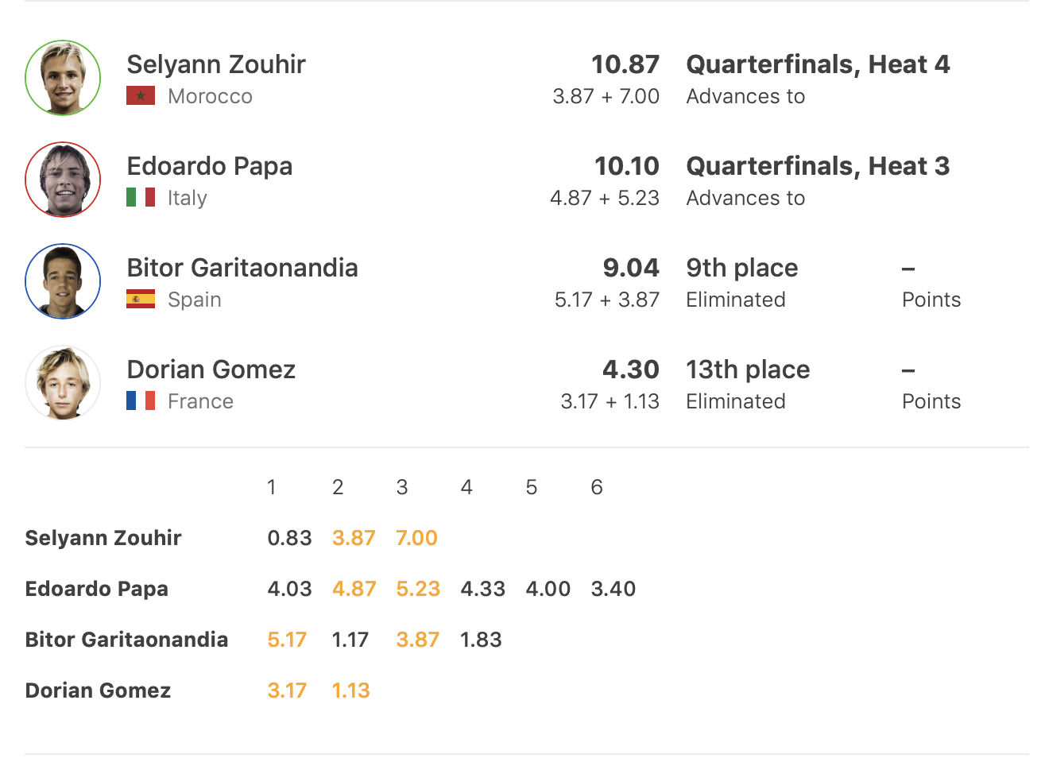This screenshot has width=1041, height=766.
Task: Go to Quarterfinals, Heat 4
Action: (818, 64)
